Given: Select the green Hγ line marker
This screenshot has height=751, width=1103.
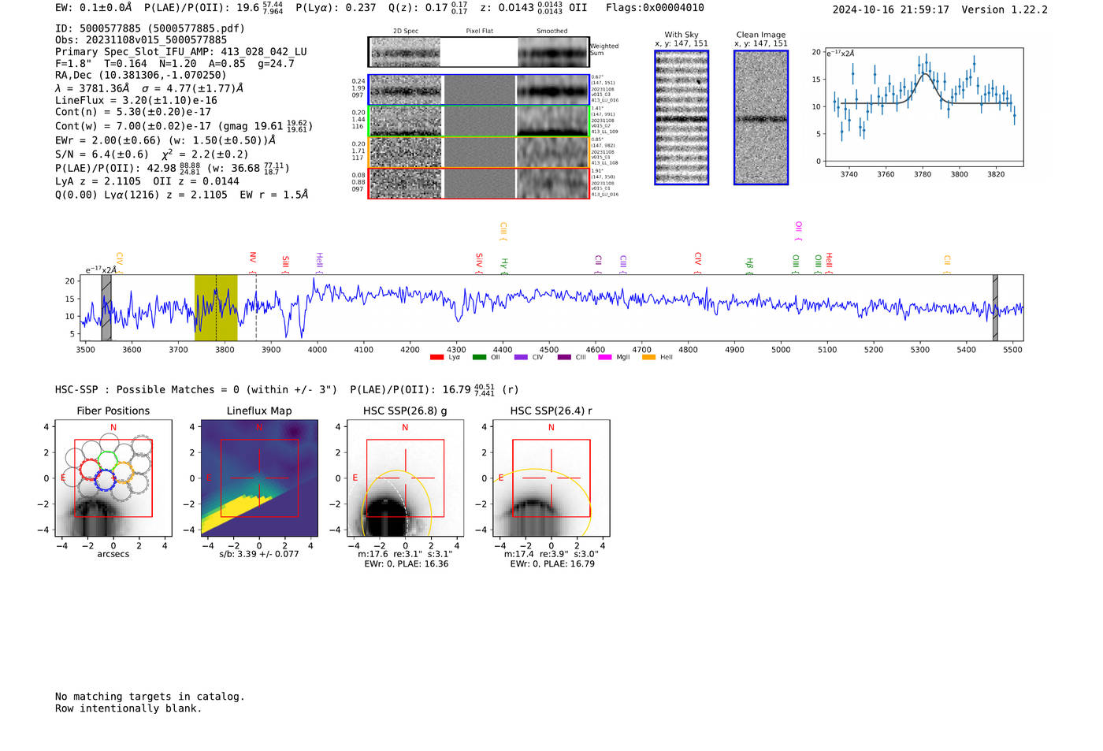Looking at the screenshot, I should (x=504, y=266).
